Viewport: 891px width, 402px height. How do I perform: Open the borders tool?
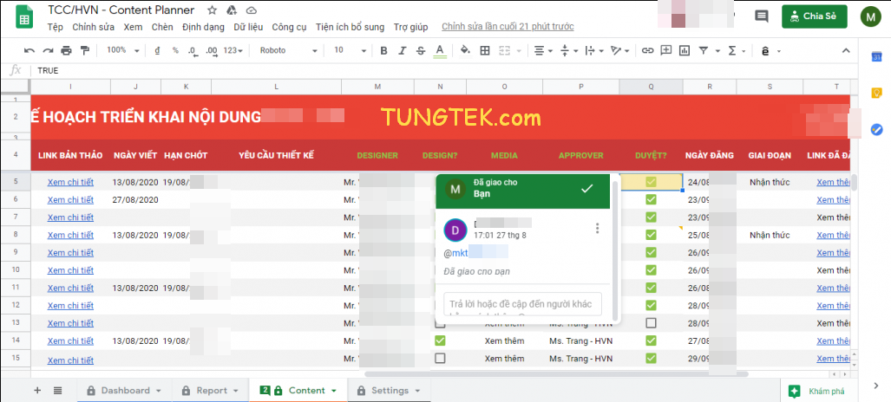tap(485, 50)
